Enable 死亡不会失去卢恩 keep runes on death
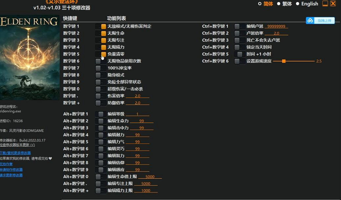 [239, 40]
